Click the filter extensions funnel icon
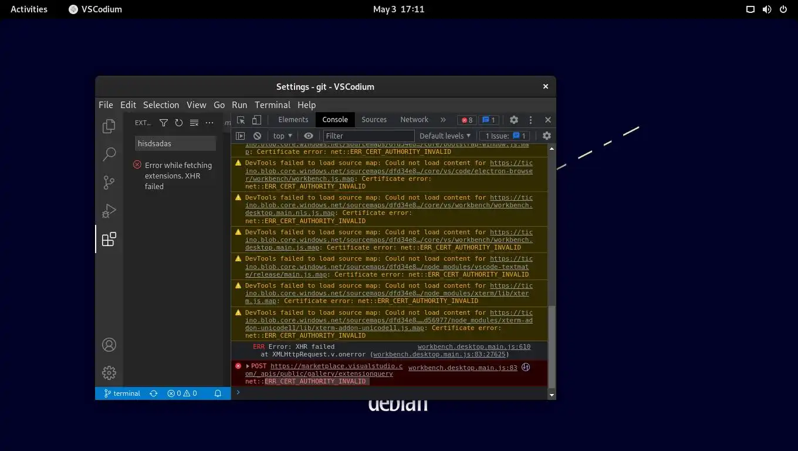 click(x=164, y=123)
